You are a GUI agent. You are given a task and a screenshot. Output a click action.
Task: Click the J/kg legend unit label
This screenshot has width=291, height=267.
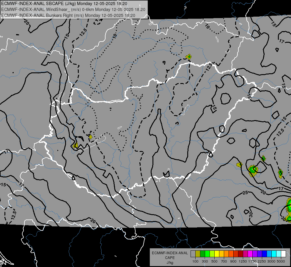pyautogui.click(x=170, y=263)
